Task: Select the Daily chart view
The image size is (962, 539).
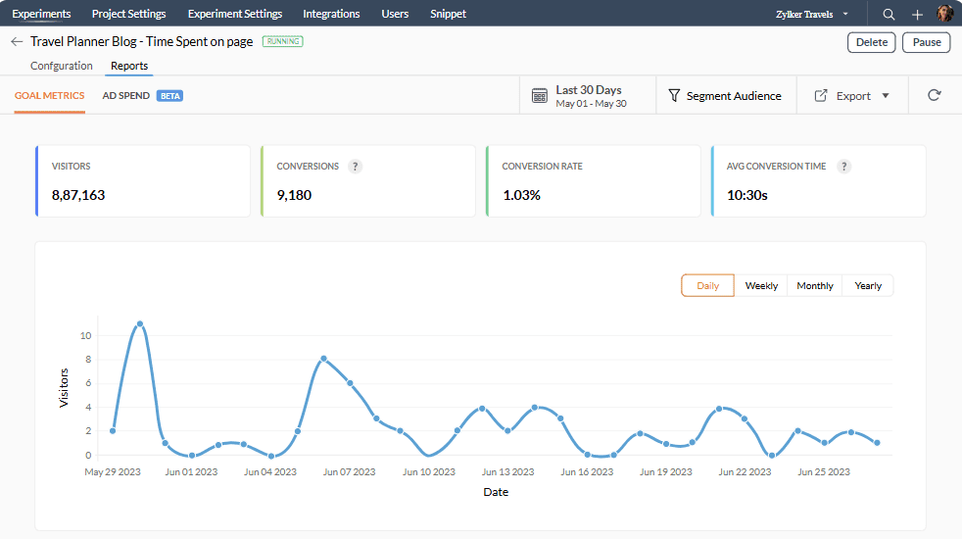Action: [707, 285]
